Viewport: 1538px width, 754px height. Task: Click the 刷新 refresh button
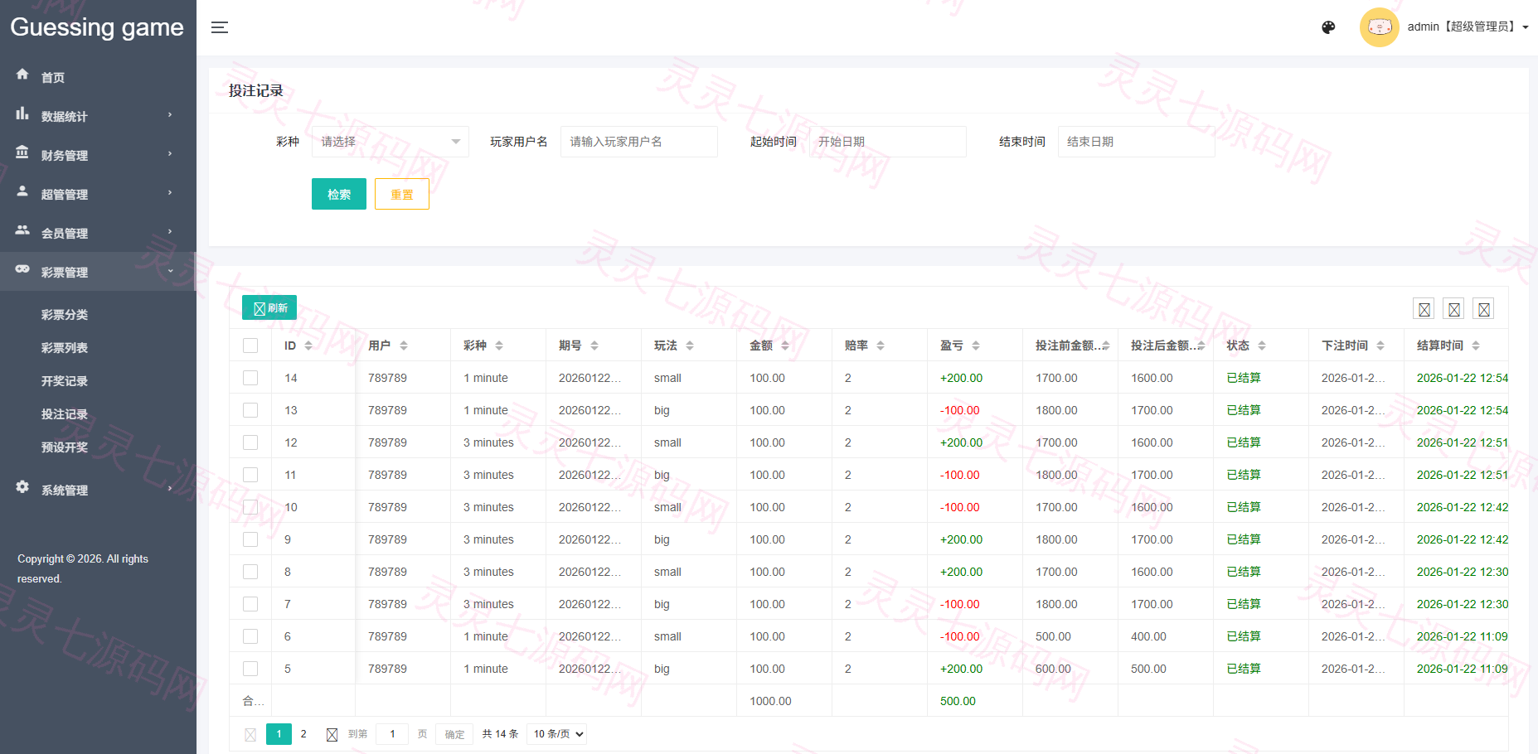coord(269,307)
